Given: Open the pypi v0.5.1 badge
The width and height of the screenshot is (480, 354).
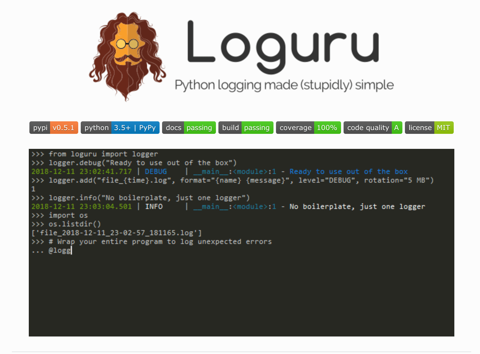Looking at the screenshot, I should coord(54,128).
